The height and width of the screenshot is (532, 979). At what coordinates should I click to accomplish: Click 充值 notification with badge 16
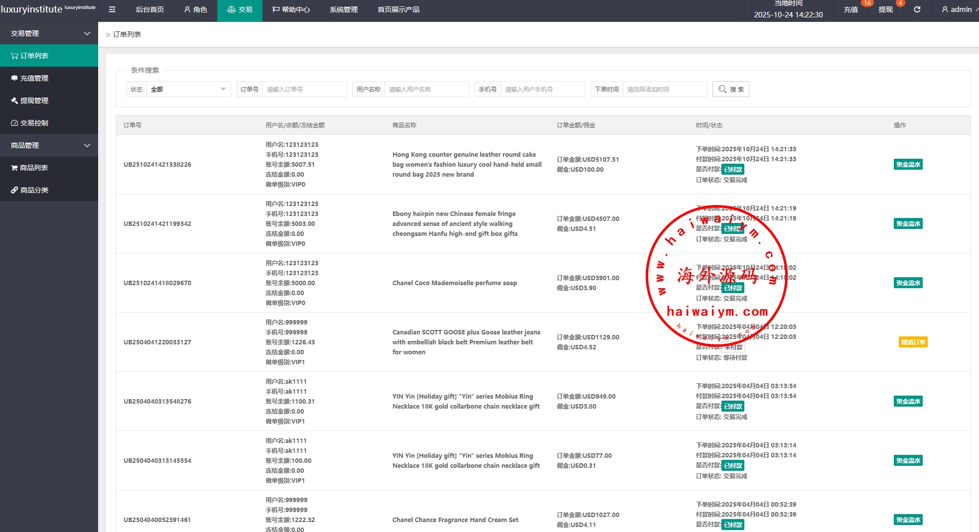point(850,9)
